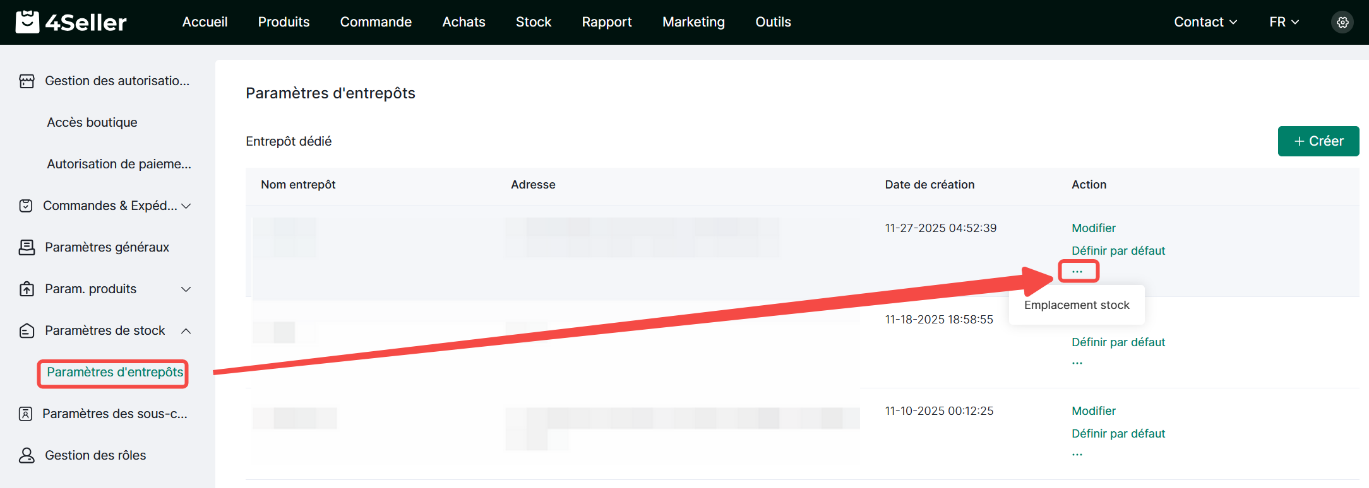Screen dimensions: 1369x488
Task: Click the Param. produits box icon
Action: point(27,289)
